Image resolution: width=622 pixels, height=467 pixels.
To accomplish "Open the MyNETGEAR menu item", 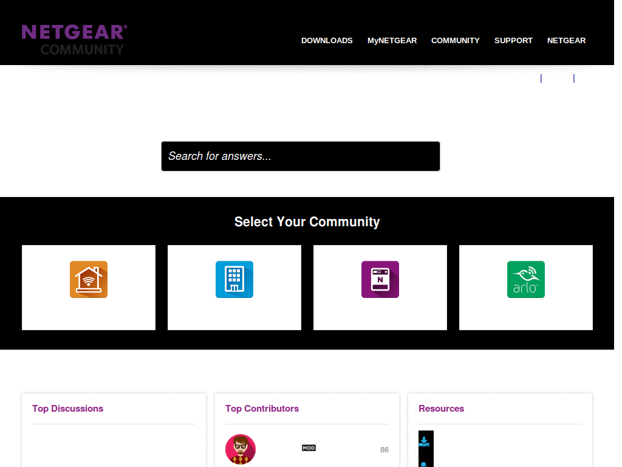I will point(392,41).
